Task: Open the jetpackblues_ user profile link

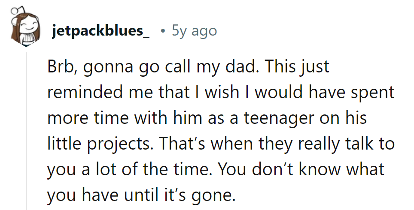Action: click(x=100, y=31)
